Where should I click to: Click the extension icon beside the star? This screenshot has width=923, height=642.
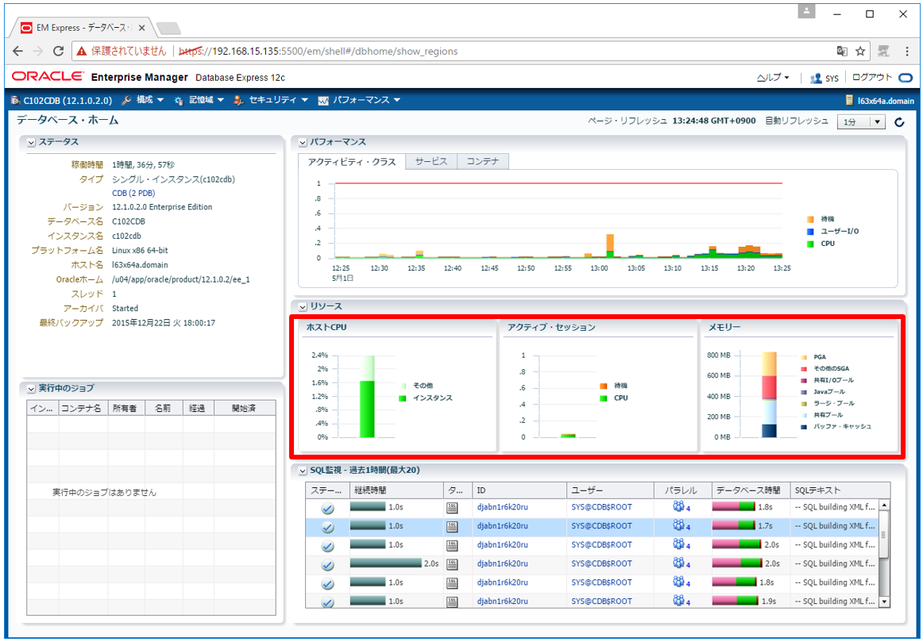click(883, 51)
